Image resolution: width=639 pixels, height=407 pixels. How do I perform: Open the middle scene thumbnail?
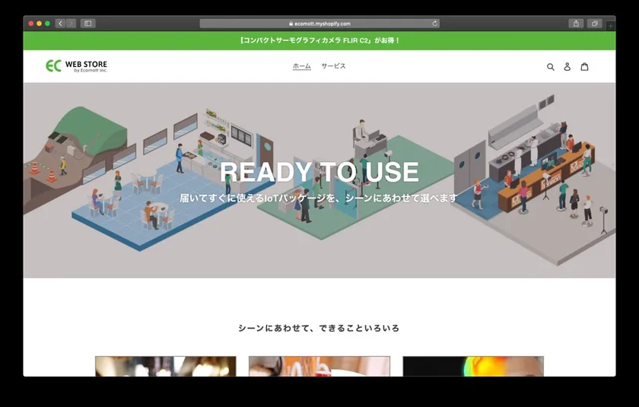(x=319, y=366)
